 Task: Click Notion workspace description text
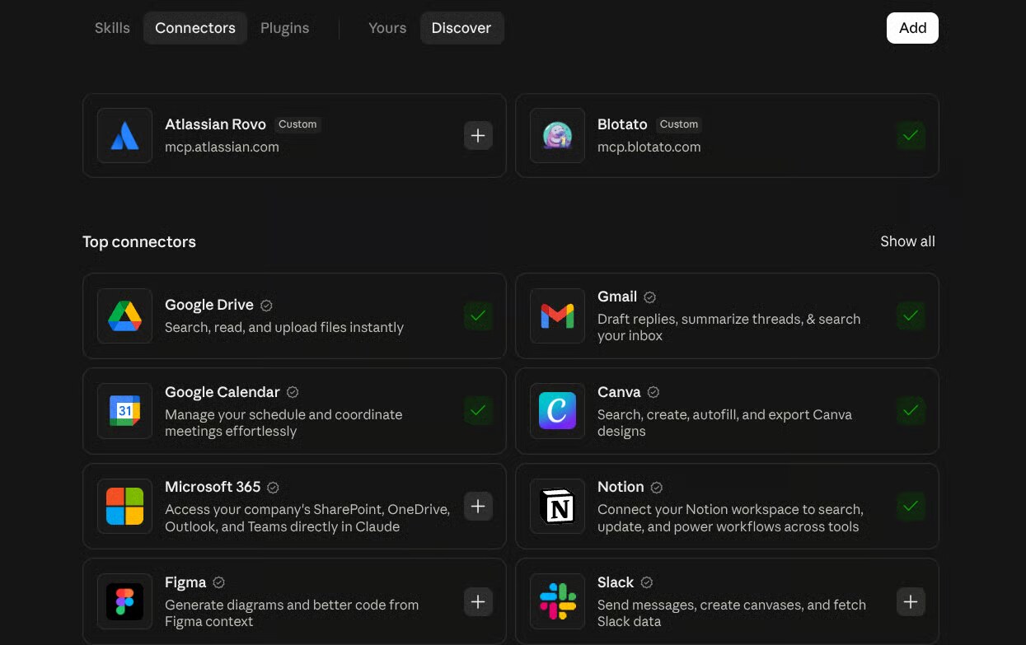pyautogui.click(x=730, y=518)
